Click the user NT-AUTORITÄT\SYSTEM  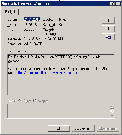pyautogui.click(x=43, y=39)
